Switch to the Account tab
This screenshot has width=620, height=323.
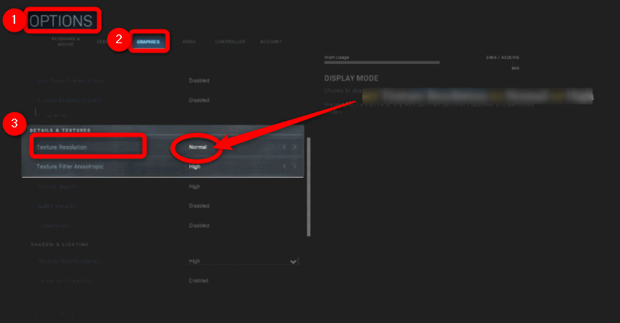point(271,42)
